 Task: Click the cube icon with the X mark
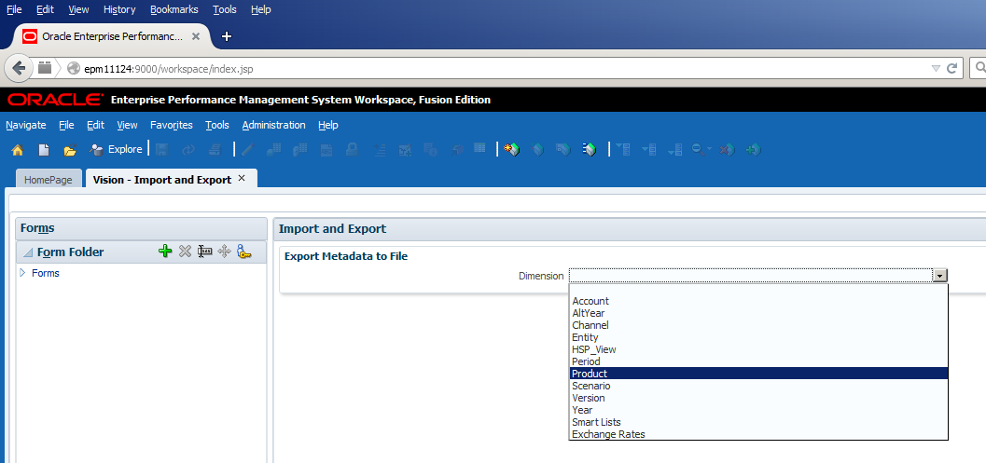coord(727,149)
